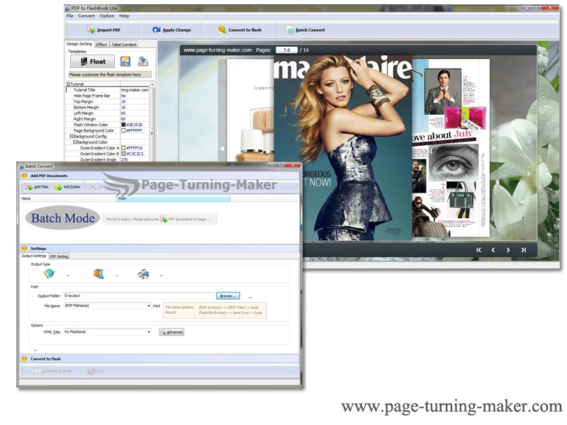This screenshot has width=567, height=425.
Task: Save the template using the floppy disk icon
Action: [125, 61]
